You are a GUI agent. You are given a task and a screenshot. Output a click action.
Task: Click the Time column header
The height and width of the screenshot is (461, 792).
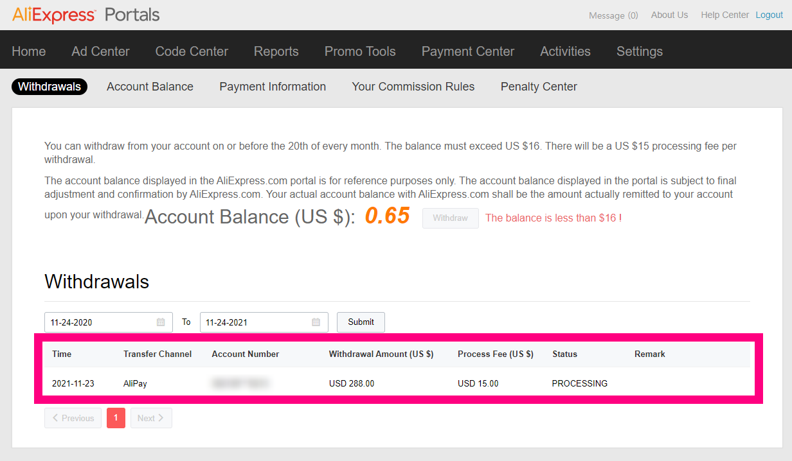click(62, 354)
